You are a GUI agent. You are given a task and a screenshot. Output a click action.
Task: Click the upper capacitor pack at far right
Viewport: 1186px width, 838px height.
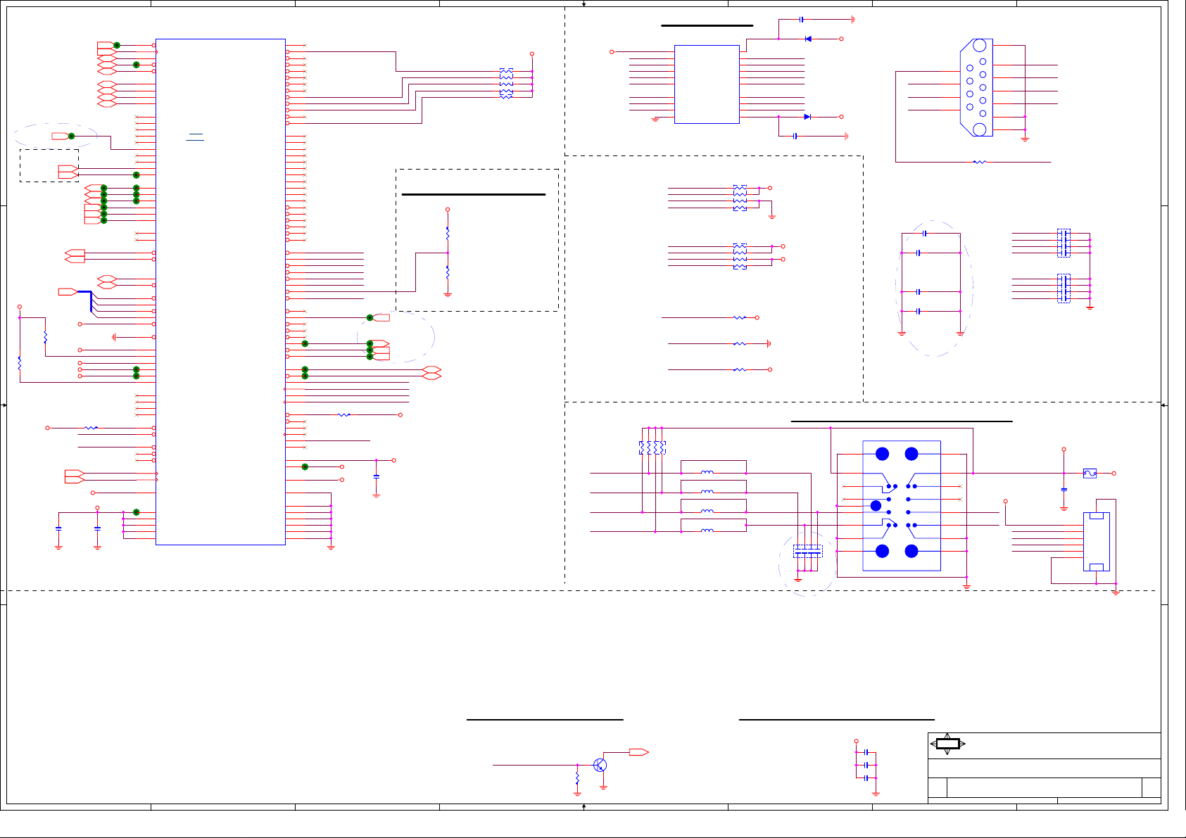click(x=1064, y=243)
